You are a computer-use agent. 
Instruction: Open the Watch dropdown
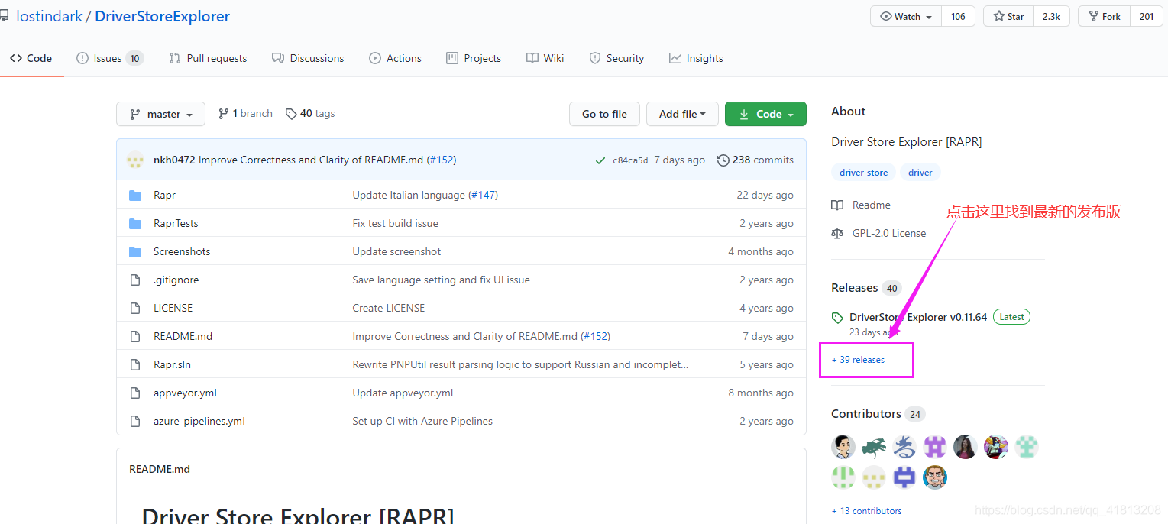[x=906, y=16]
